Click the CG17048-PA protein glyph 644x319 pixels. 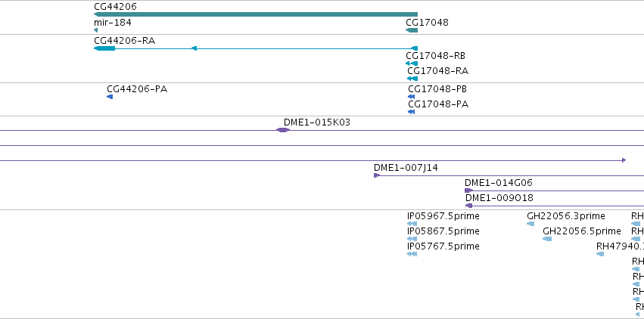point(411,112)
